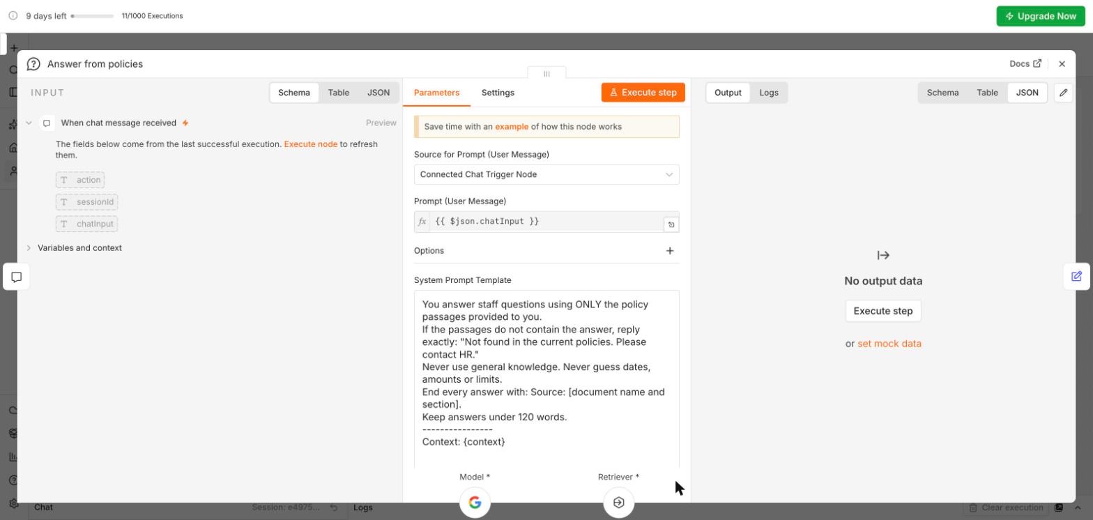Select the Logs tab in output panel

point(769,93)
